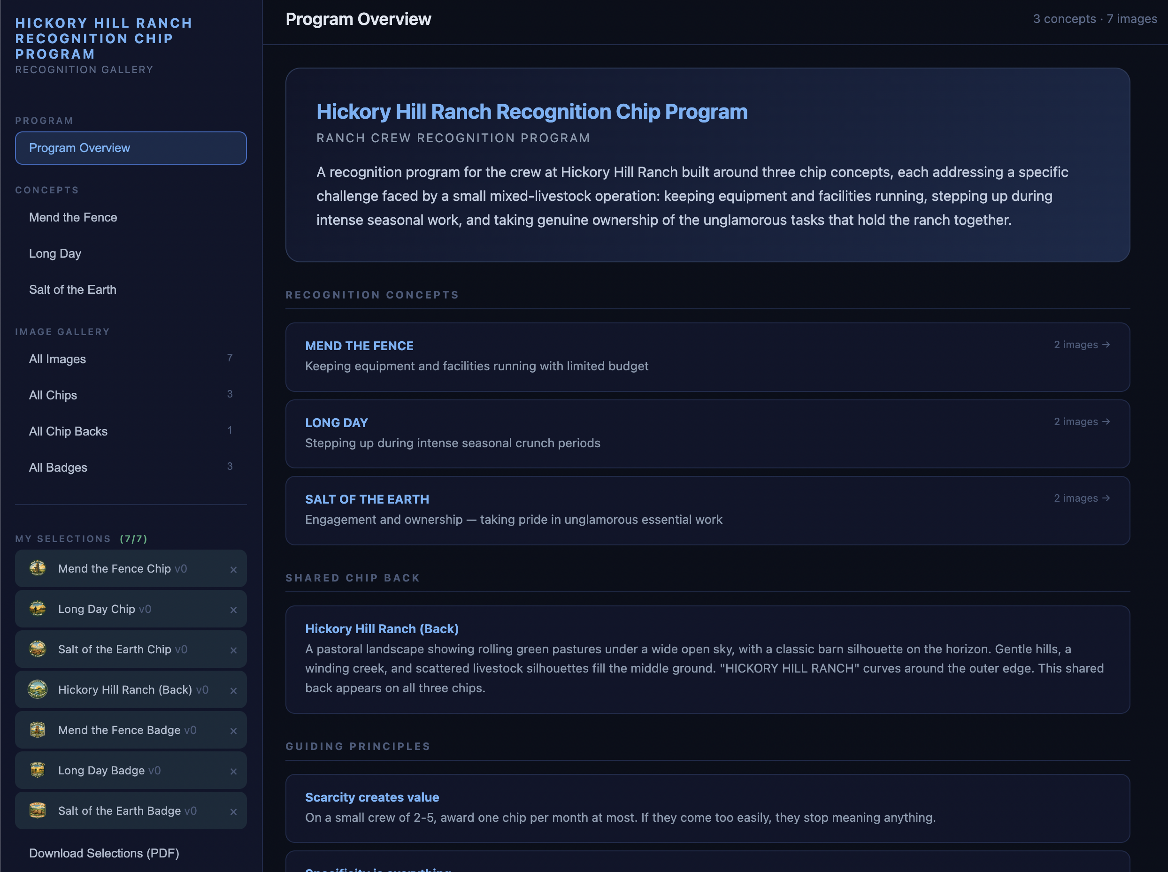Open the Mend the Fence Chip thumbnail icon

38,568
